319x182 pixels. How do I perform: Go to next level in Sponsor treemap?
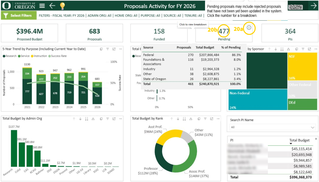[282, 49]
